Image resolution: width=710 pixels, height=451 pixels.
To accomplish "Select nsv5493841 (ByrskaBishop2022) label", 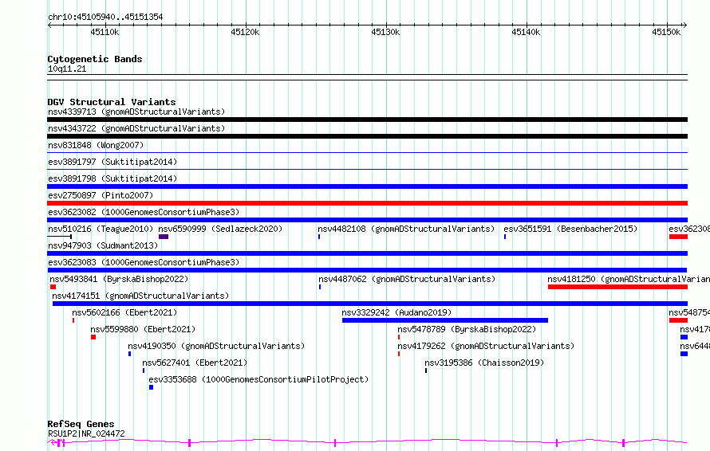I will tap(119, 279).
